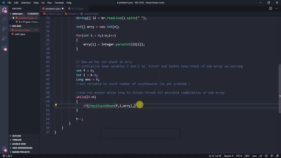This screenshot has height=158, width=281.
Task: Click problem1.java breadcrumb segment
Action: pyautogui.click(x=54, y=14)
